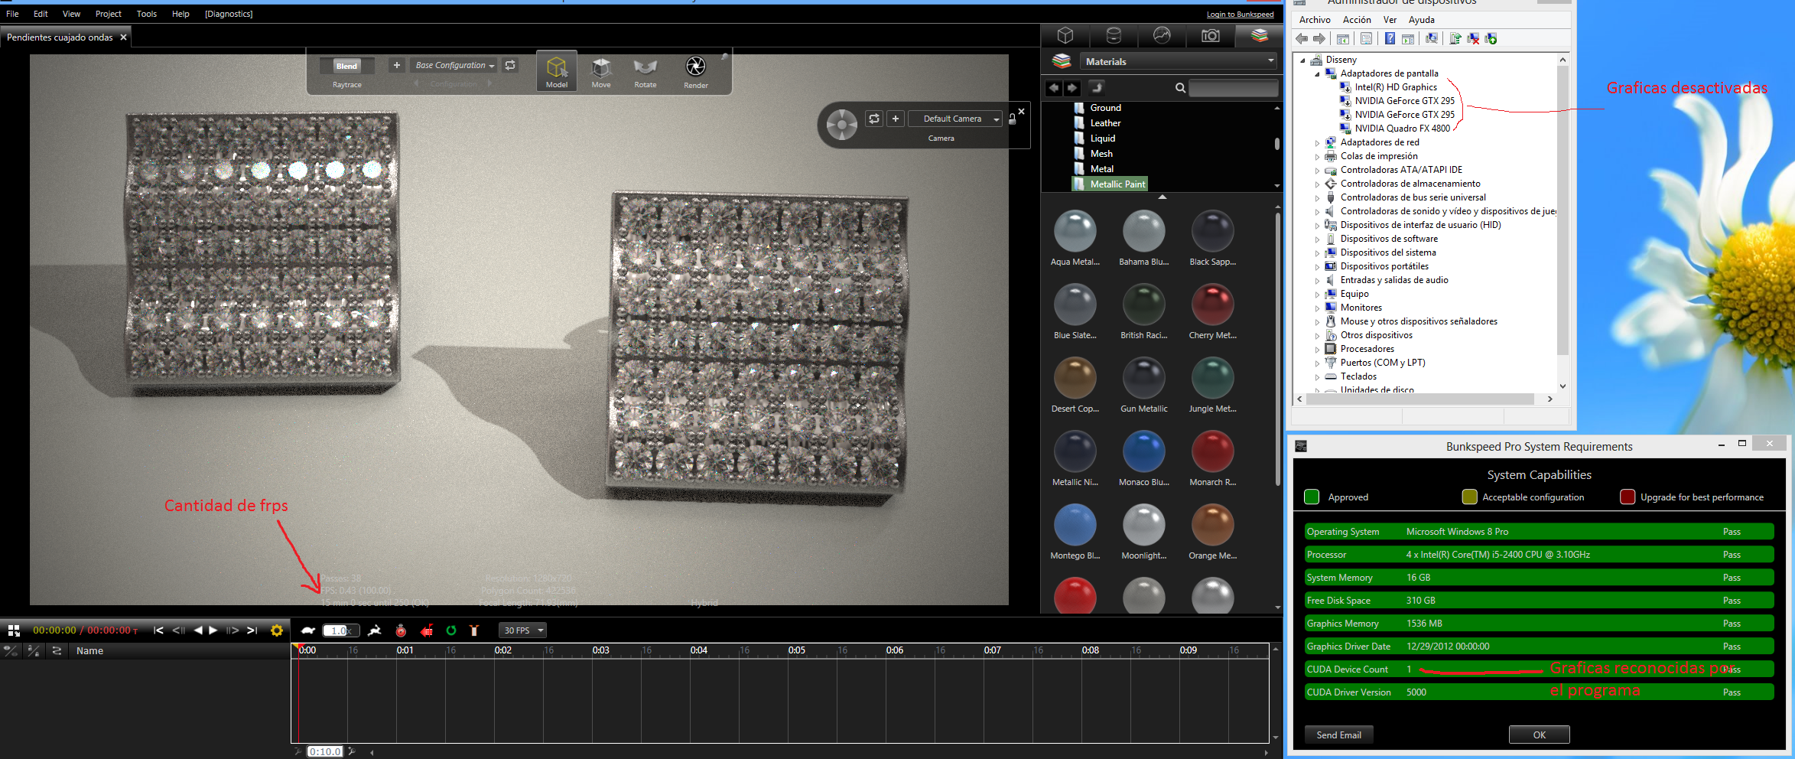Toggle the lock column in the timeline header
Image resolution: width=1795 pixels, height=759 pixels.
pyautogui.click(x=34, y=651)
